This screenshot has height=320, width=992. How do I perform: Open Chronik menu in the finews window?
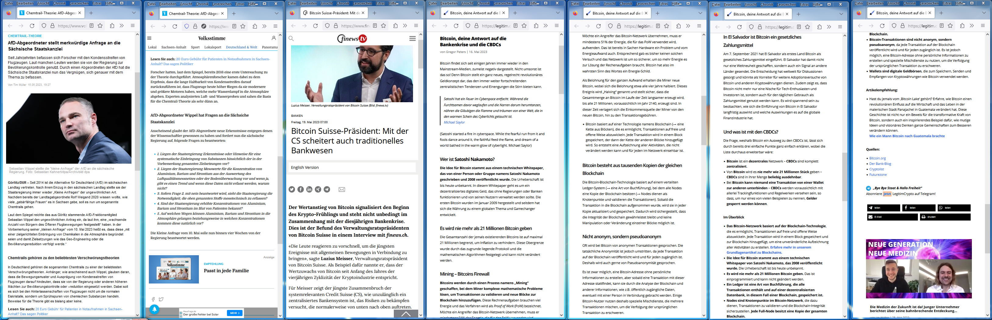click(343, 3)
